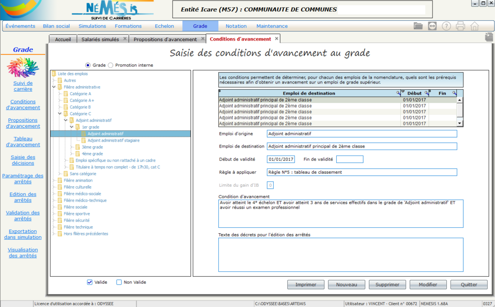Screen dimensions: 495x307
Task: Uncheck the Valide checkbox
Action: (90, 282)
